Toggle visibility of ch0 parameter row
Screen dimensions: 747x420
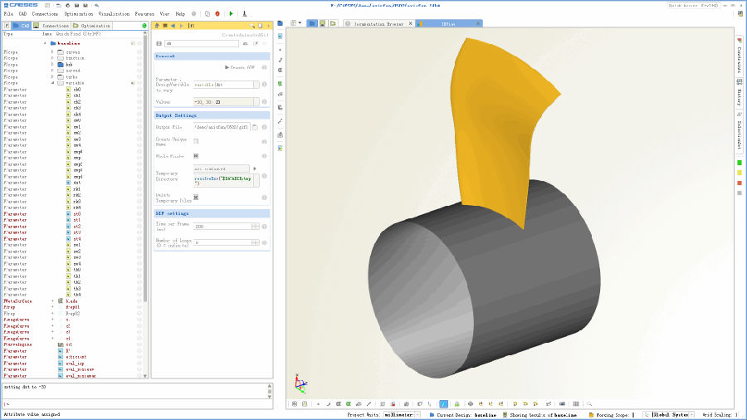[x=139, y=90]
